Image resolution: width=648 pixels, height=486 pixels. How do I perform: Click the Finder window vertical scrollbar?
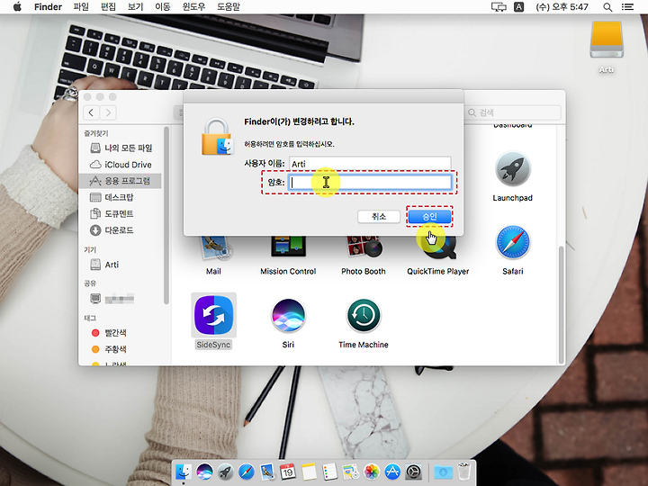561,304
